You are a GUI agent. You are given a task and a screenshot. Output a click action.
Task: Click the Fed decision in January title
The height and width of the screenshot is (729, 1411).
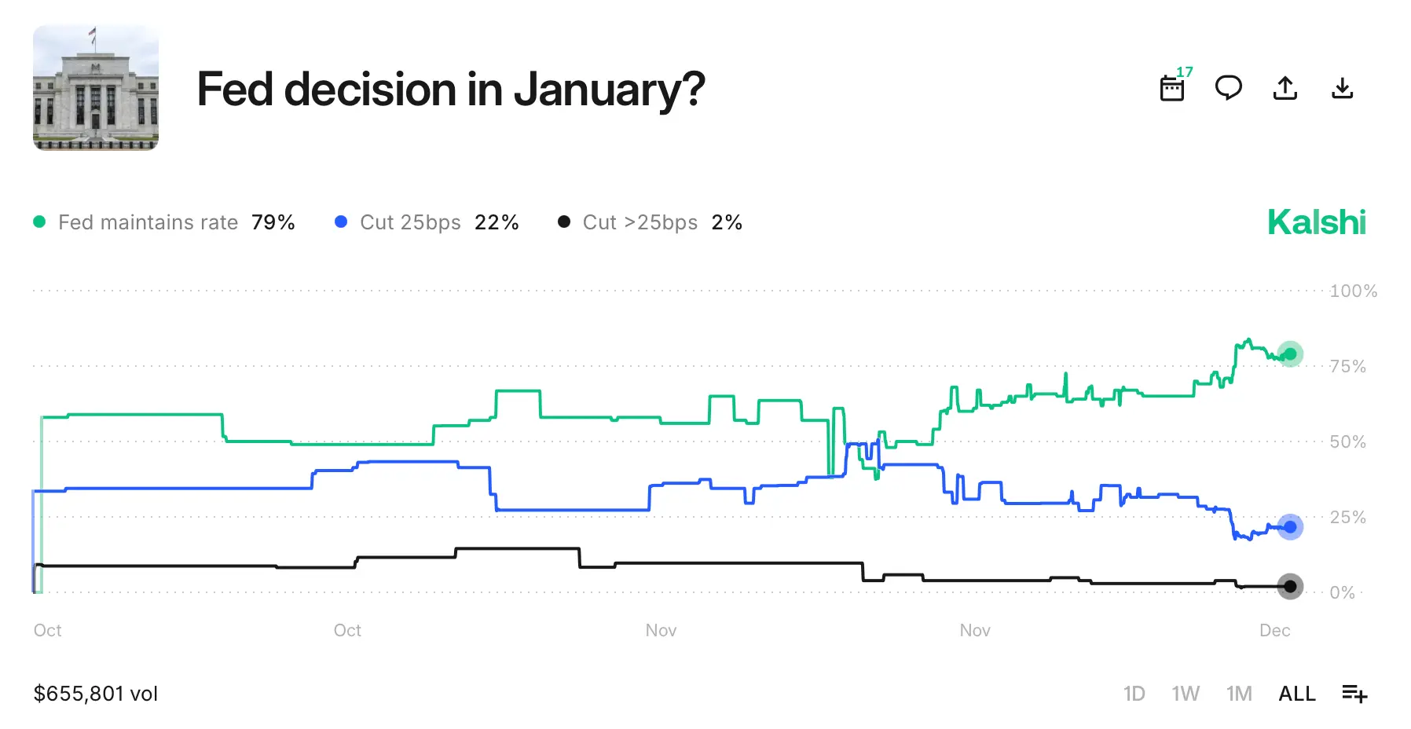451,89
